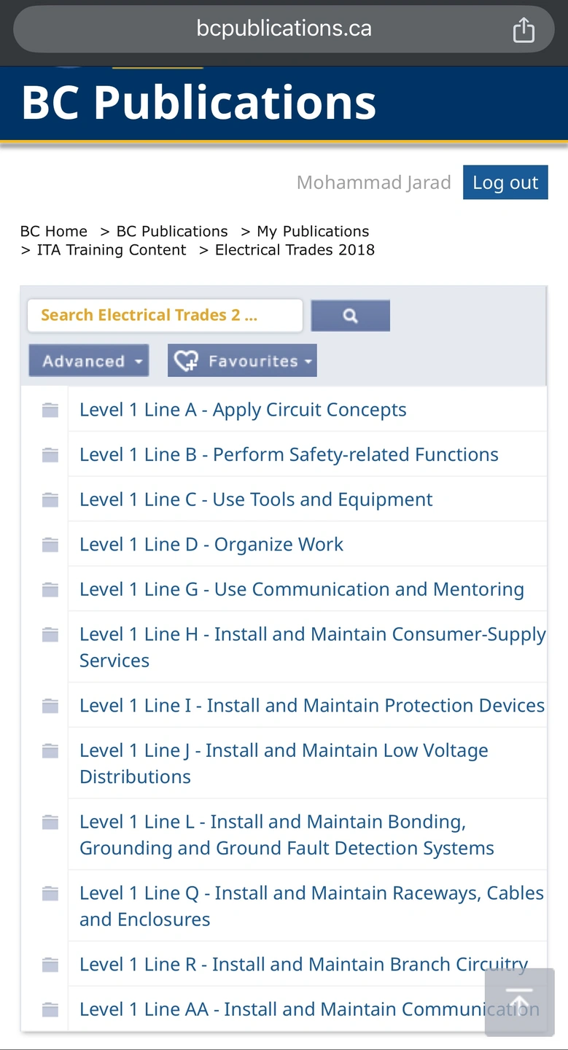Open Line L Bonding, Grounding folder
The image size is (568, 1050).
coord(287,835)
